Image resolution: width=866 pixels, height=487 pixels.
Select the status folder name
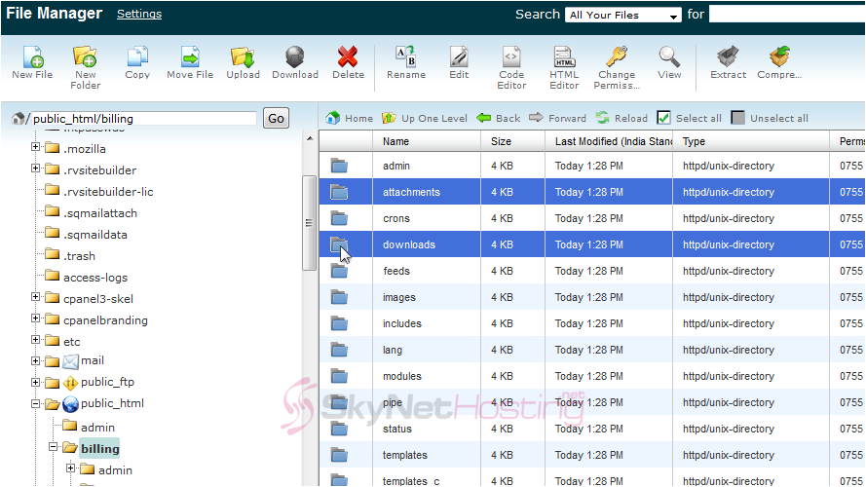tap(397, 429)
